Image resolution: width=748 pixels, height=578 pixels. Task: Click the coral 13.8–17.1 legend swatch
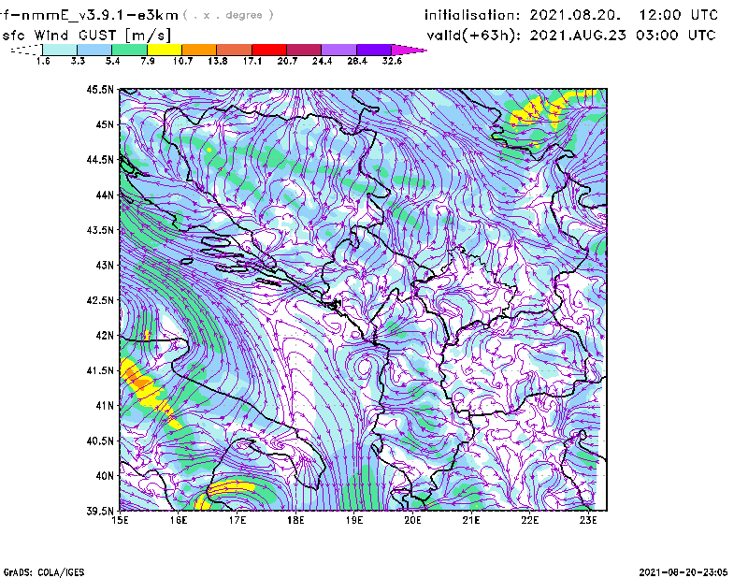(x=235, y=50)
